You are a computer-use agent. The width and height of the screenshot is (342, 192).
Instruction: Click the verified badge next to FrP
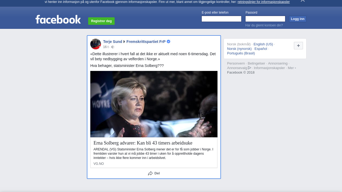[168, 42]
